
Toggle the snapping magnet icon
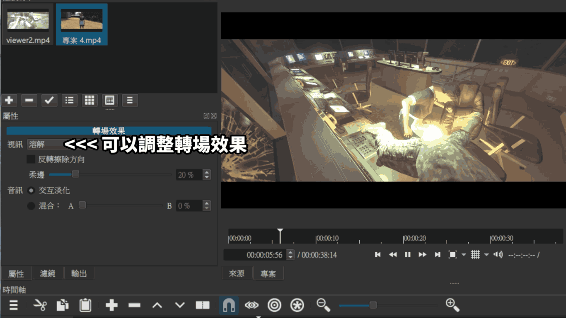229,306
